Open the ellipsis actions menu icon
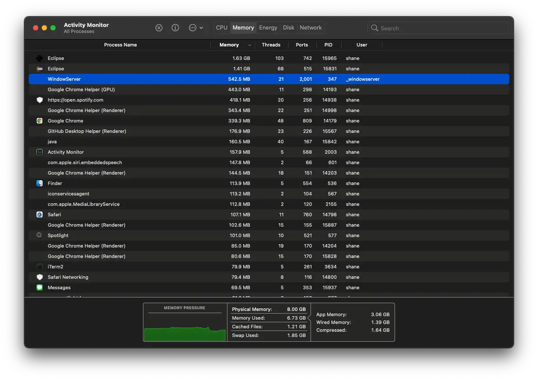Image resolution: width=538 pixels, height=380 pixels. 196,28
